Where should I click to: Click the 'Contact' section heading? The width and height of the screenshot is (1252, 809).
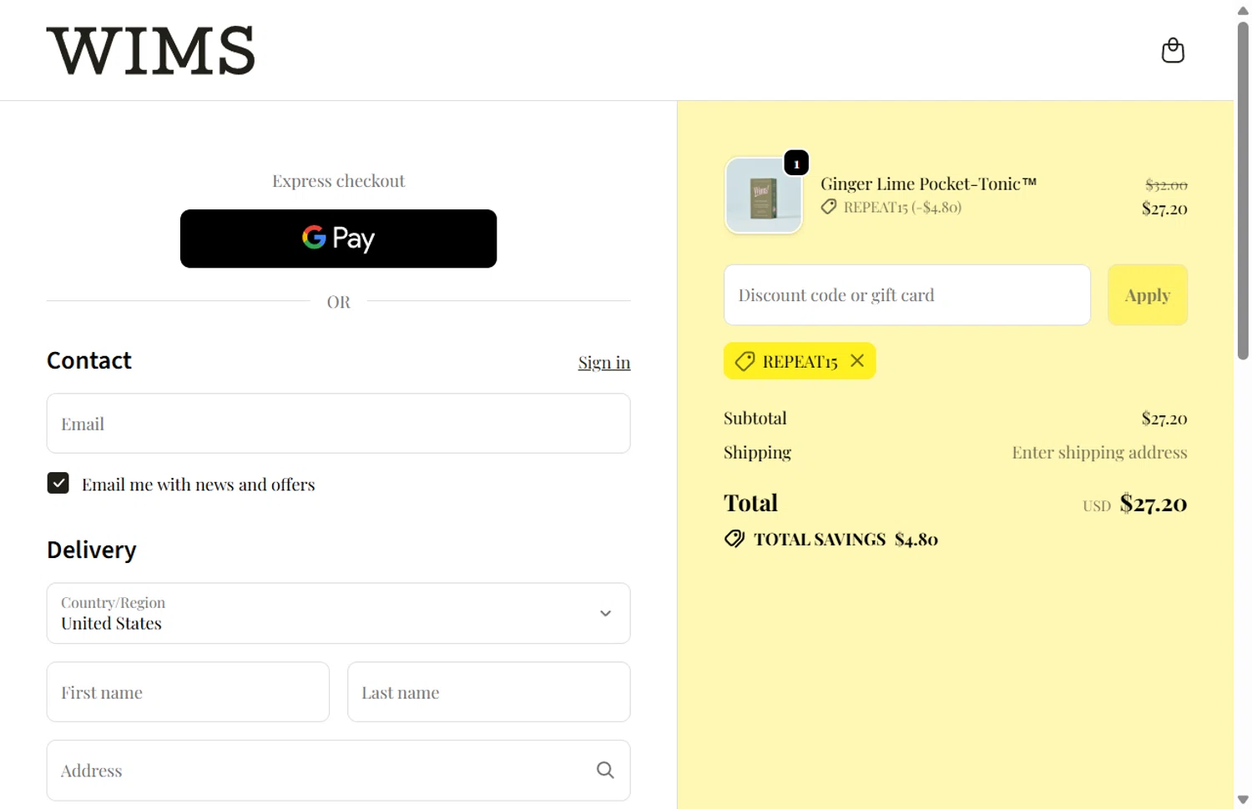[89, 360]
